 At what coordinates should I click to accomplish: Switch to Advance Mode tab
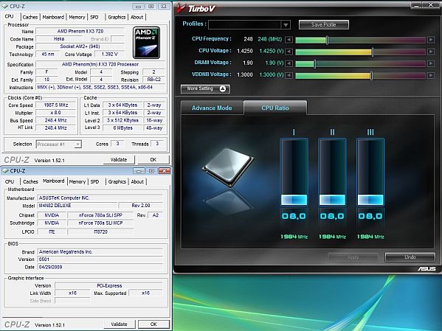212,108
